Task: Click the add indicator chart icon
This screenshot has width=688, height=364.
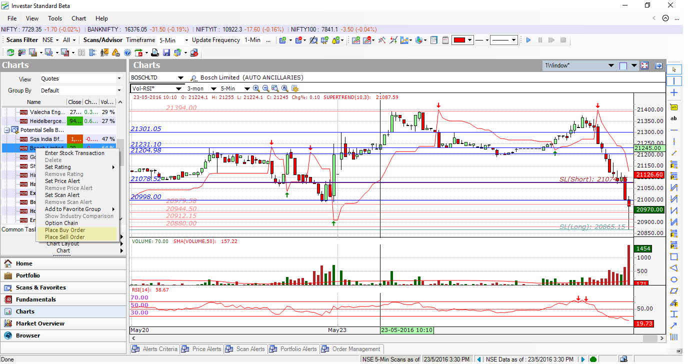Action: click(355, 40)
